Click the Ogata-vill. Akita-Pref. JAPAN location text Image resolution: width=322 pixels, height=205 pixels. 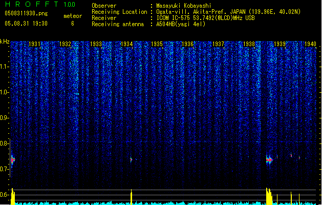228,12
